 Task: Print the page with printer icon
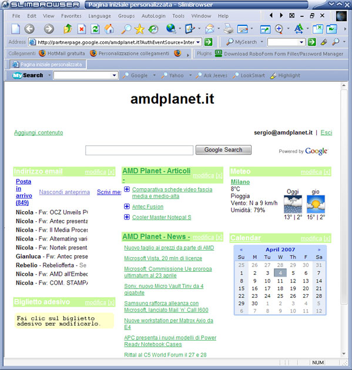pos(228,29)
